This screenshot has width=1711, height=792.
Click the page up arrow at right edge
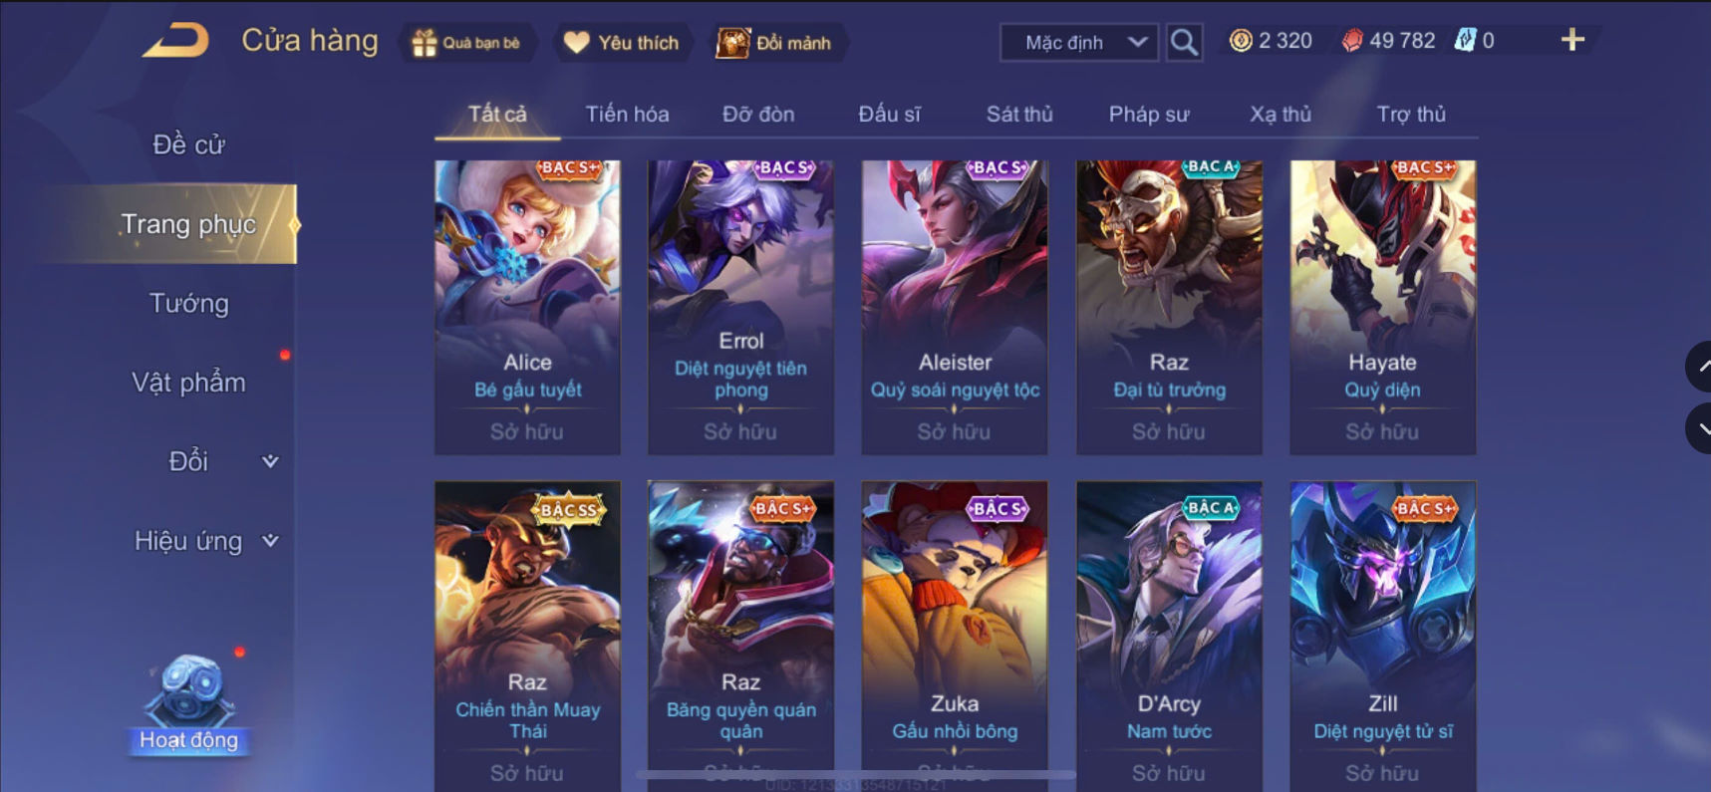(1699, 367)
